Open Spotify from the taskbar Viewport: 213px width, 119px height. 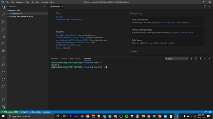[x=126, y=116]
